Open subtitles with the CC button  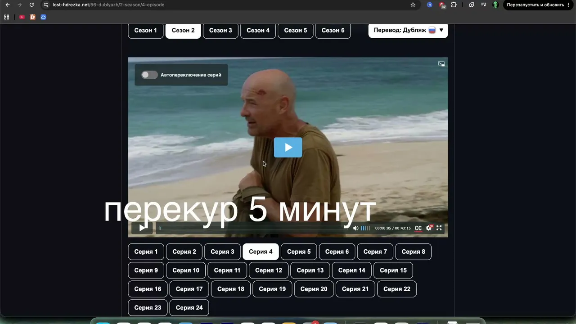(x=418, y=228)
